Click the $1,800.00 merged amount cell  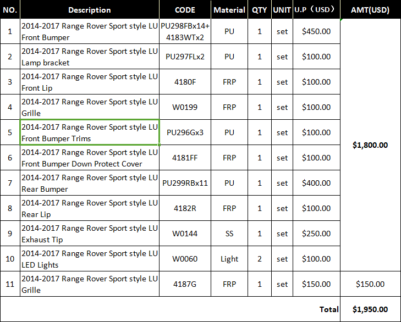click(x=370, y=145)
